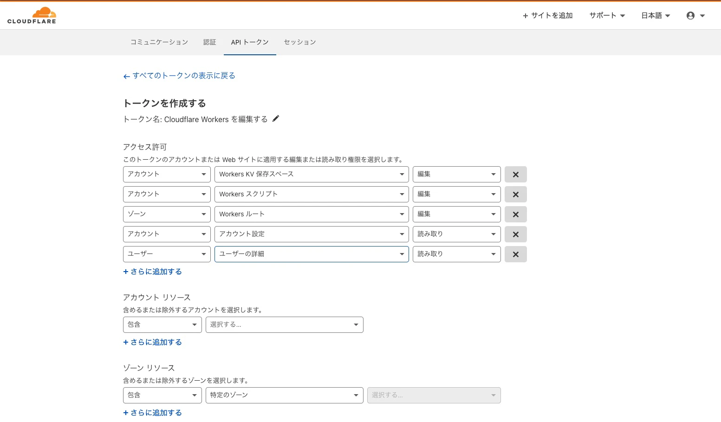This screenshot has height=422, width=721.
Task: Open the 特定のゾーン dropdown
Action: tap(285, 396)
